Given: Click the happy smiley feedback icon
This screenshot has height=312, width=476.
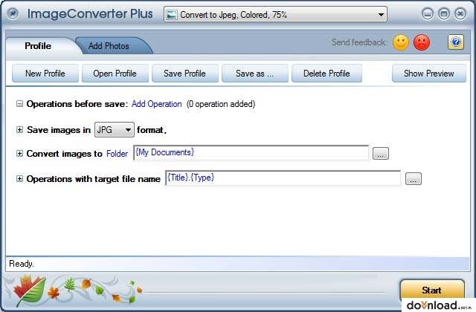Looking at the screenshot, I should click(401, 42).
